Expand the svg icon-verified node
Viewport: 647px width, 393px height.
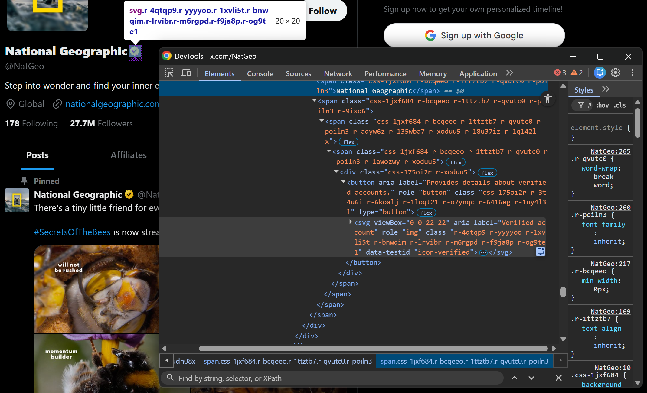351,222
